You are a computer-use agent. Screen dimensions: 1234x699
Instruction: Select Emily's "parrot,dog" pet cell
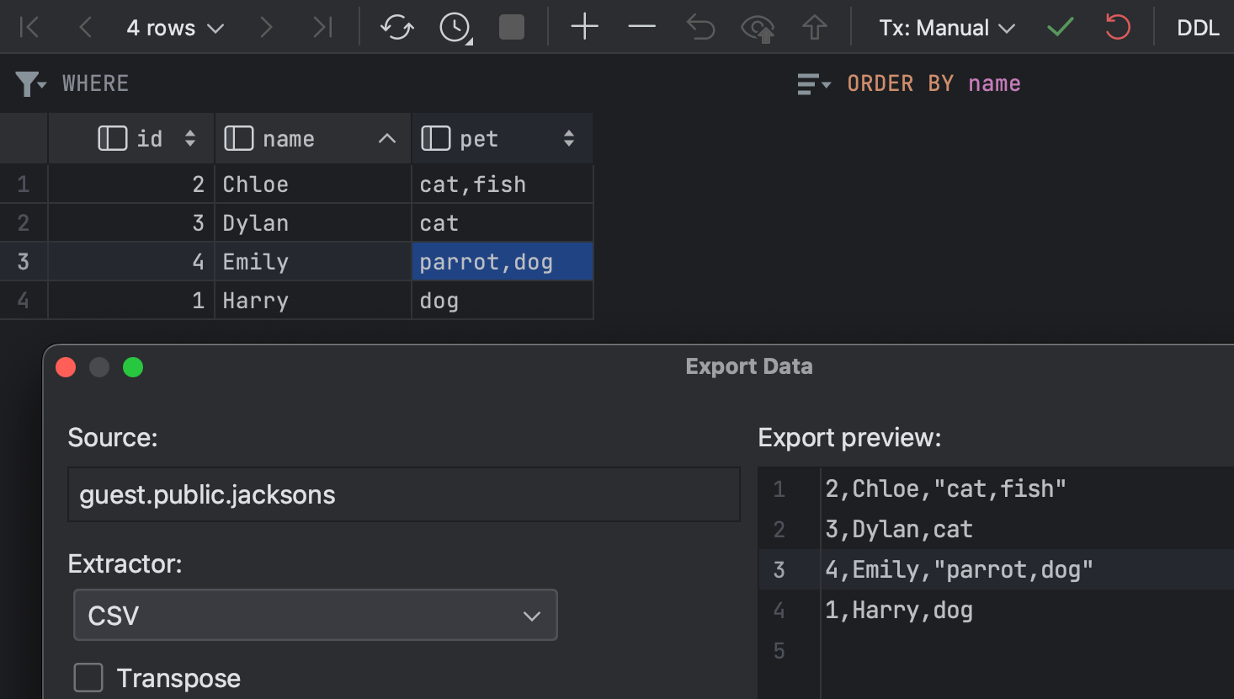point(502,261)
